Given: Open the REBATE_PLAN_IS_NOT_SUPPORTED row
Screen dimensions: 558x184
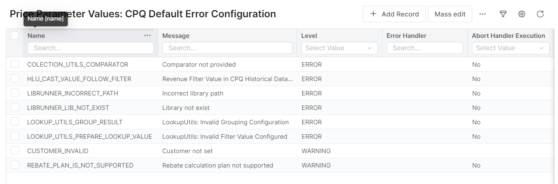Looking at the screenshot, I should [80, 165].
